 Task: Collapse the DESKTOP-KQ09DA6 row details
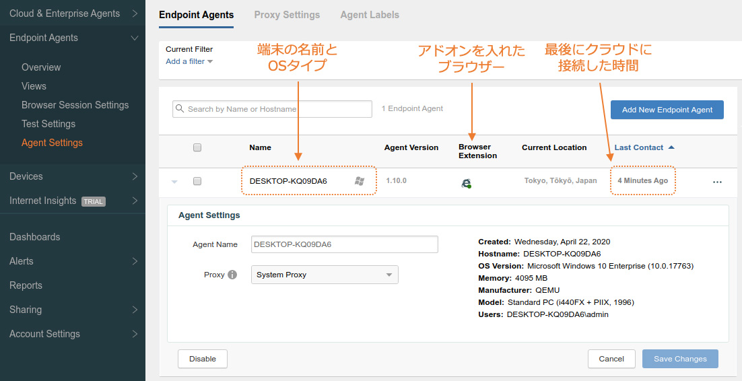coord(175,182)
